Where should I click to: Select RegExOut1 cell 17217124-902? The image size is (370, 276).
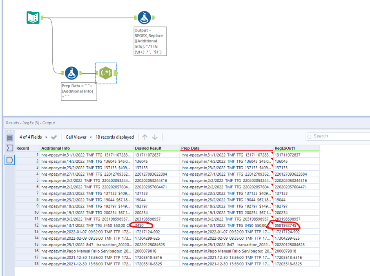pos(296,232)
